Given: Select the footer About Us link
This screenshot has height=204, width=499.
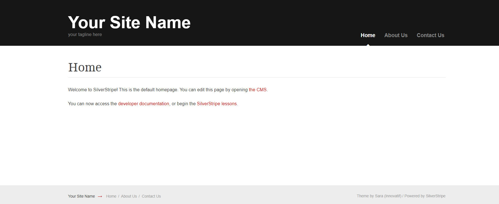Looking at the screenshot, I should [x=129, y=196].
